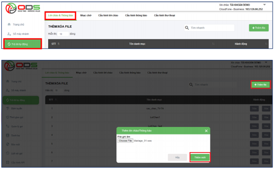Select Cấu hình thư thoại tab, dimmed lower screenshot
Viewport: 275px width, 169px height.
(158, 72)
